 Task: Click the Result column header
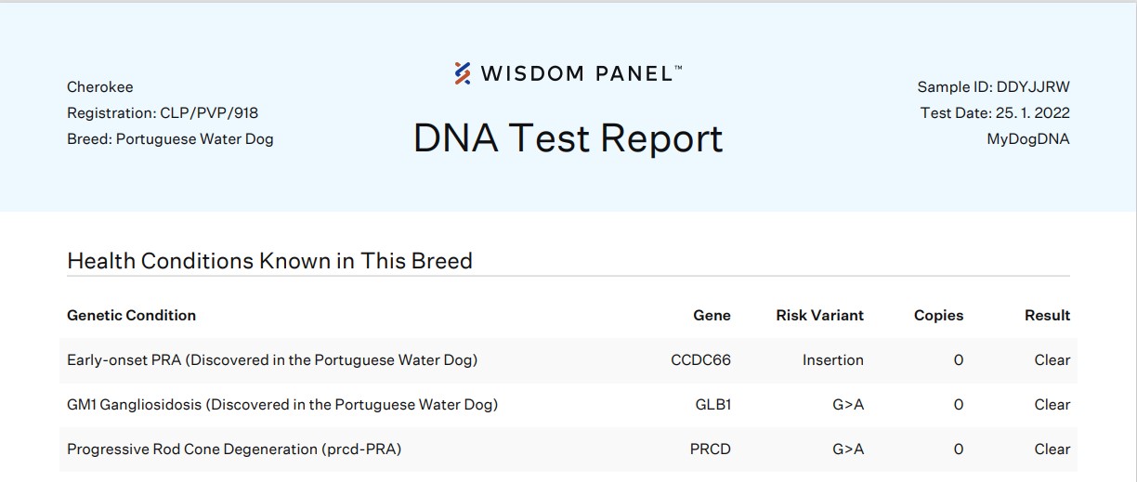point(1047,316)
